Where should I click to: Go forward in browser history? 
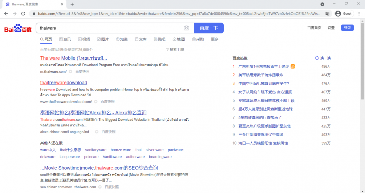point(15,14)
